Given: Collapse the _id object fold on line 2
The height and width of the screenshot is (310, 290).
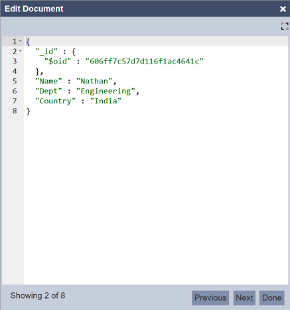Looking at the screenshot, I should point(21,51).
